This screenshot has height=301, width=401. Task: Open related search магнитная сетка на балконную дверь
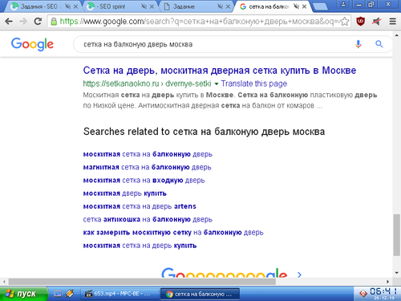[147, 168]
